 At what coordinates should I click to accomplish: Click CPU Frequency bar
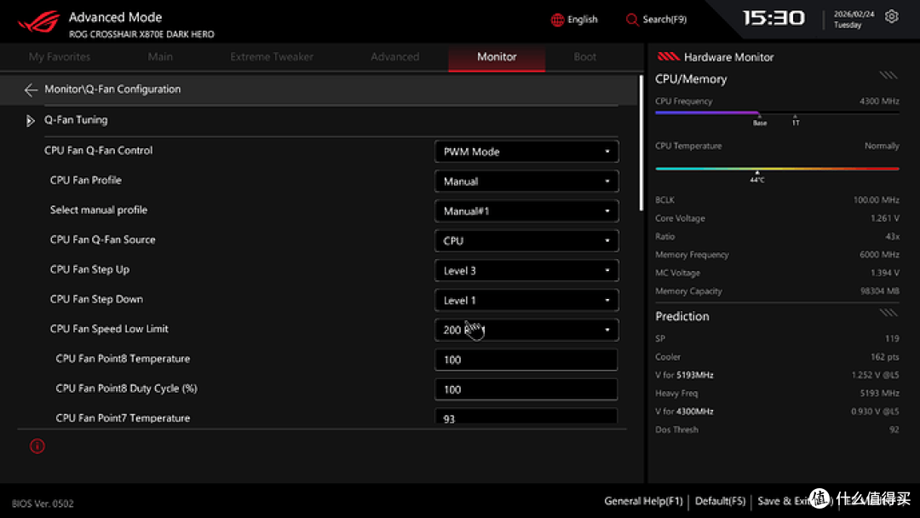point(777,112)
